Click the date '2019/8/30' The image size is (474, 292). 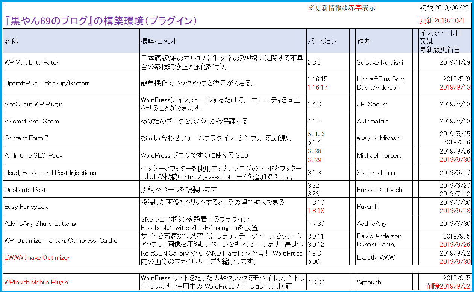(455, 224)
